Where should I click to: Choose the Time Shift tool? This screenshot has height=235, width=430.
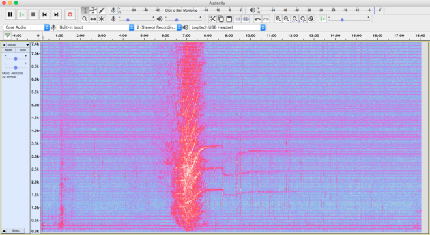(x=93, y=19)
